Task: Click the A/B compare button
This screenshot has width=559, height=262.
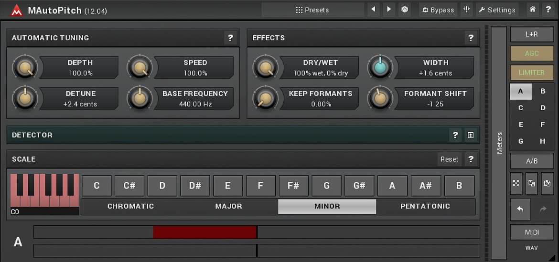Action: pos(532,161)
